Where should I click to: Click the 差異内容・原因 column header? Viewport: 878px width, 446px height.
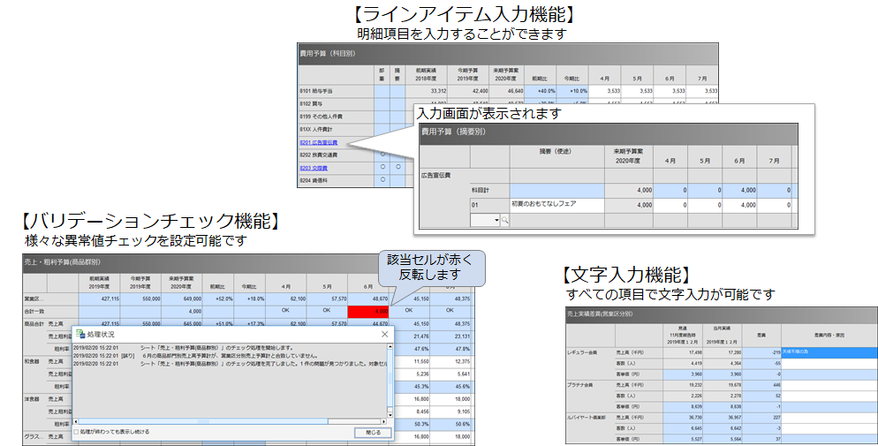[x=829, y=336]
